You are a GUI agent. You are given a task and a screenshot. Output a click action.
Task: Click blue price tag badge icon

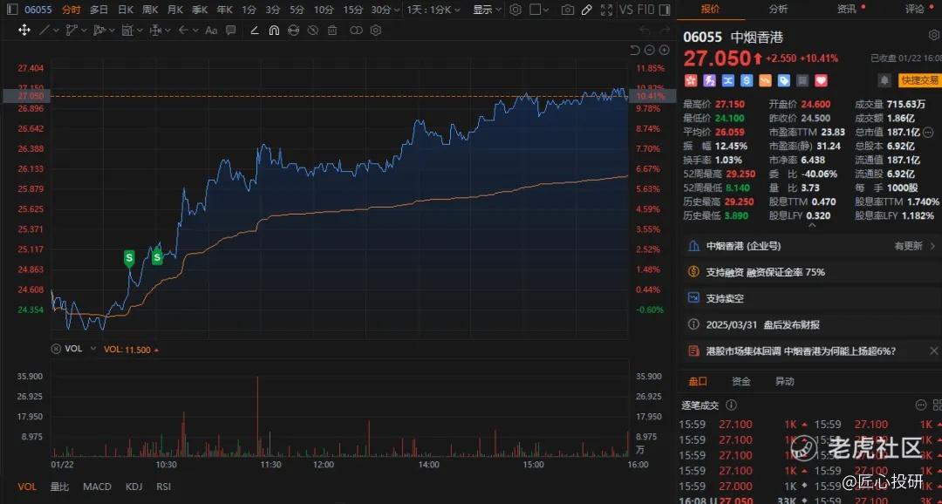(784, 80)
